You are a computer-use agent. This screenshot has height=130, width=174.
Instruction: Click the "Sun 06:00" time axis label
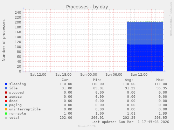pos(114,75)
